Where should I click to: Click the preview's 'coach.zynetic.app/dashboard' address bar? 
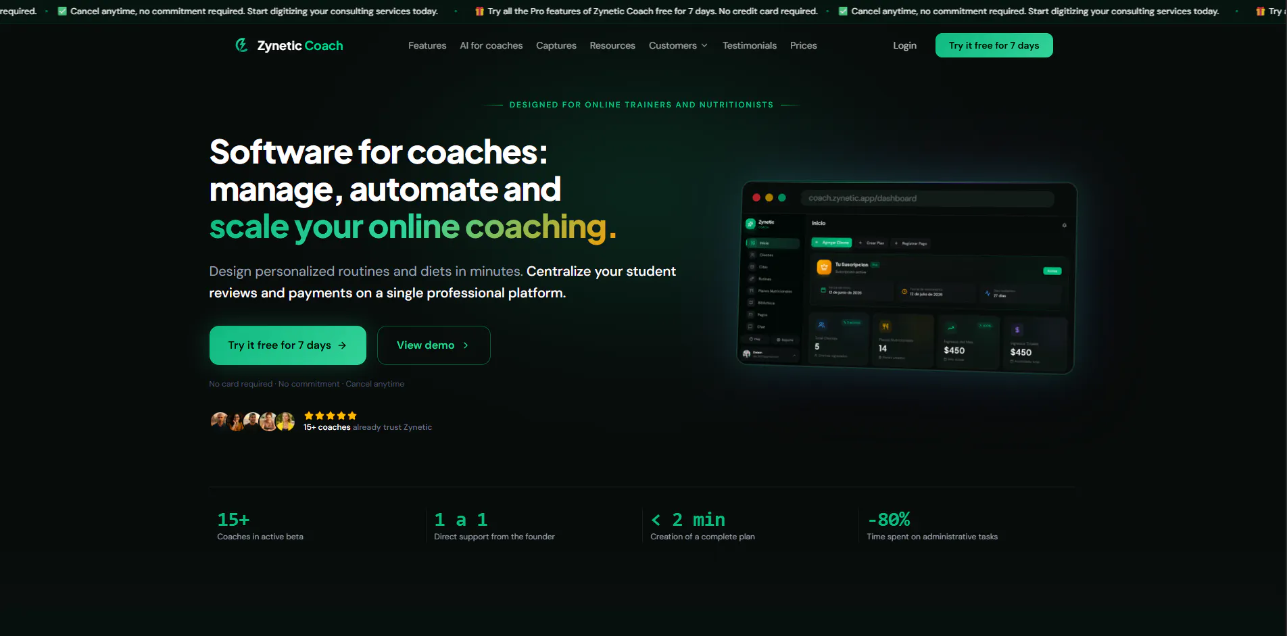[x=927, y=198]
